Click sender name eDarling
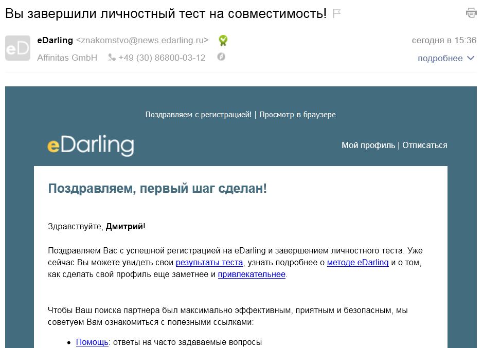Image resolution: width=483 pixels, height=348 pixels. point(55,40)
